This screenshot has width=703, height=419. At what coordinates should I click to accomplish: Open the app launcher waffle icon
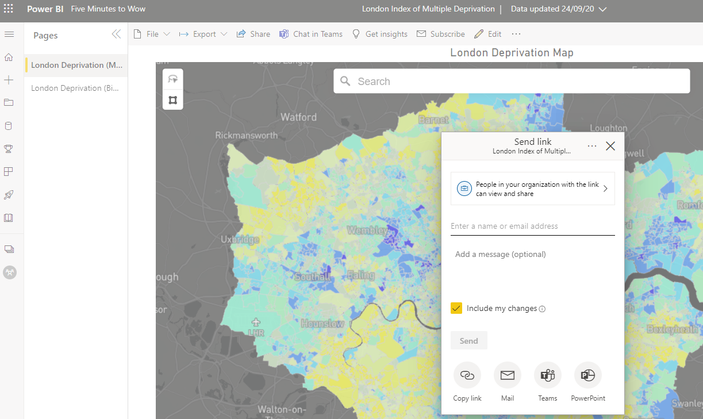pos(9,9)
